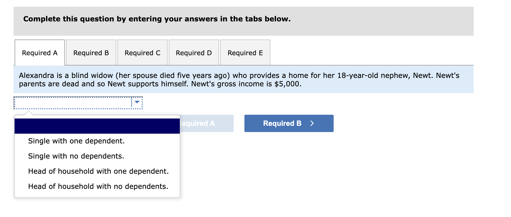
Task: Choose the blank highlighted dropdown option
Action: click(97, 126)
